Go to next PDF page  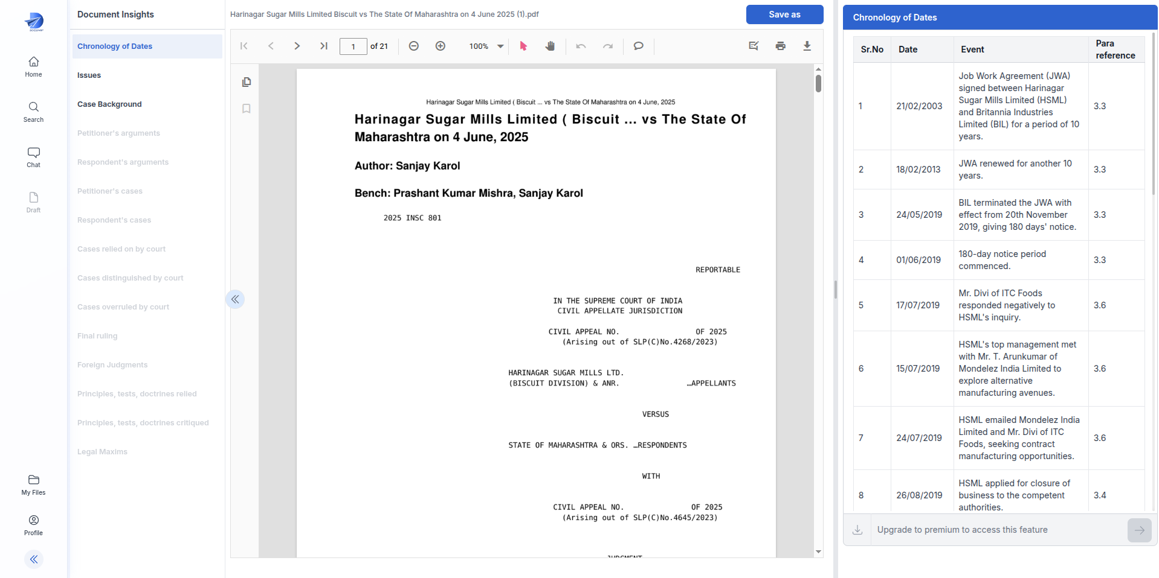coord(297,46)
